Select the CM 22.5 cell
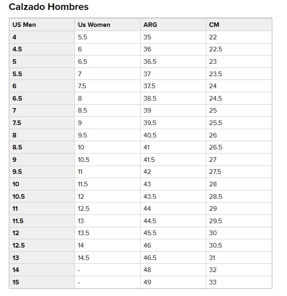The height and width of the screenshot is (296, 287). [x=239, y=49]
